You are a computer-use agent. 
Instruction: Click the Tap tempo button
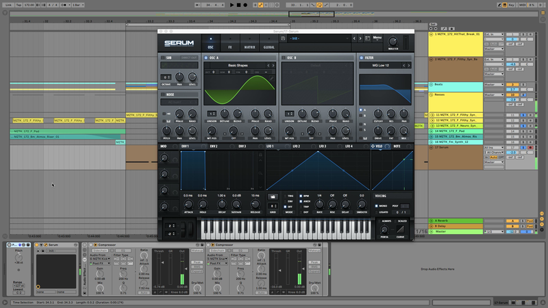point(19,5)
